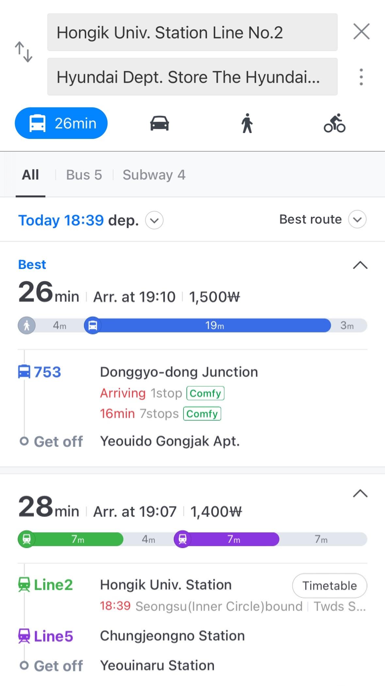Edit the Hongik Univ. Station origin field

tap(192, 32)
